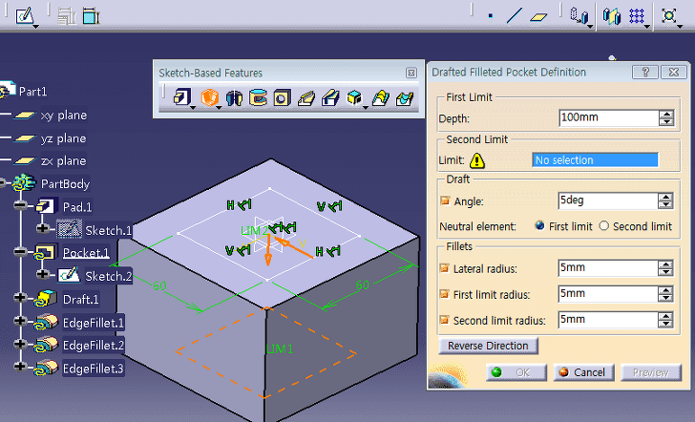Click the Preview button
Image resolution: width=695 pixels, height=422 pixels.
[651, 372]
